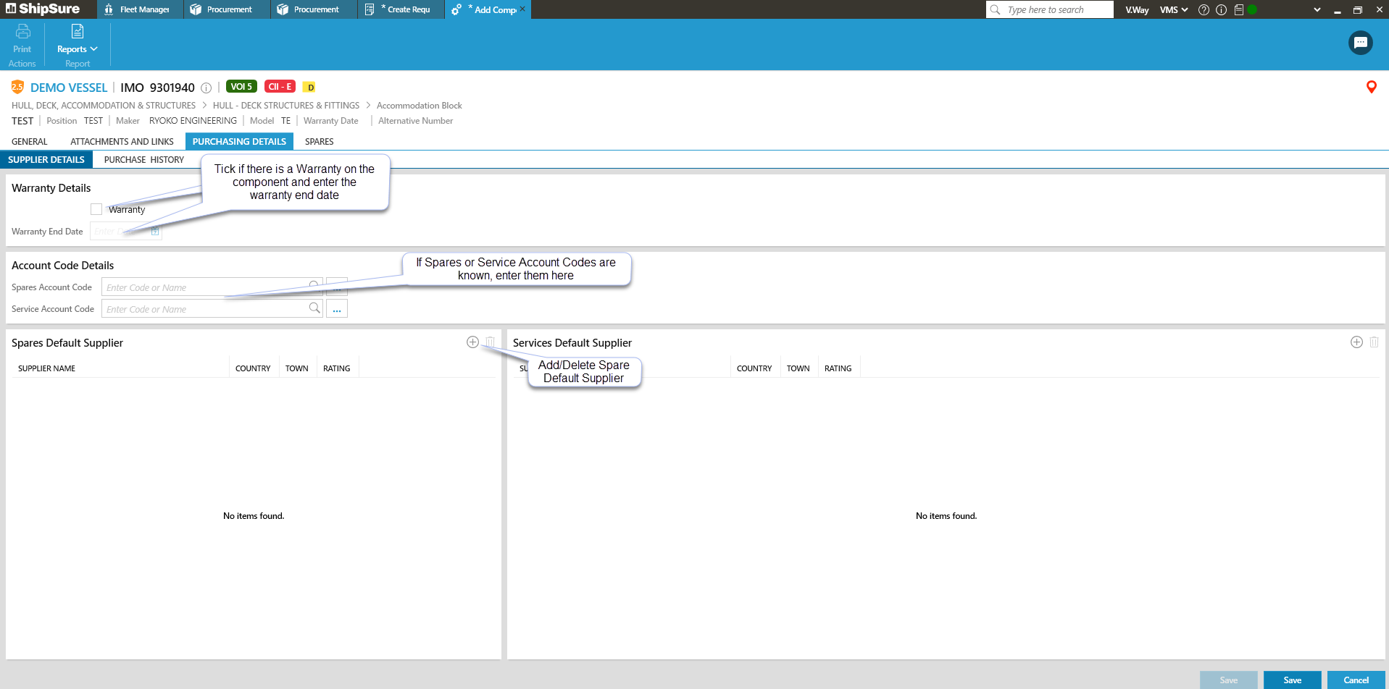This screenshot has width=1389, height=689.
Task: Tick the Warranty checkbox
Action: [x=96, y=209]
